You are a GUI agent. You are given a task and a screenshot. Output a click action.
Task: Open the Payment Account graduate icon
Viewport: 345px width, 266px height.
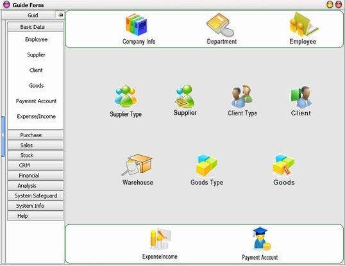coord(261,238)
